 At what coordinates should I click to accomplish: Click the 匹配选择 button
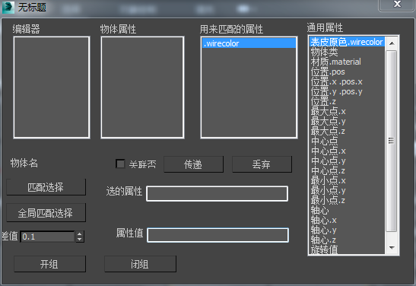tap(46, 187)
